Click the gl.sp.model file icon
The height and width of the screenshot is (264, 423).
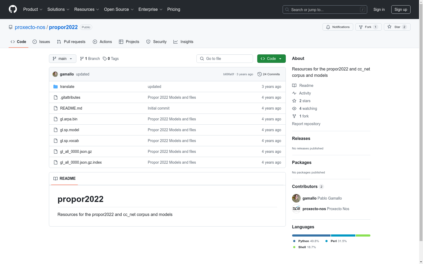pyautogui.click(x=56, y=130)
